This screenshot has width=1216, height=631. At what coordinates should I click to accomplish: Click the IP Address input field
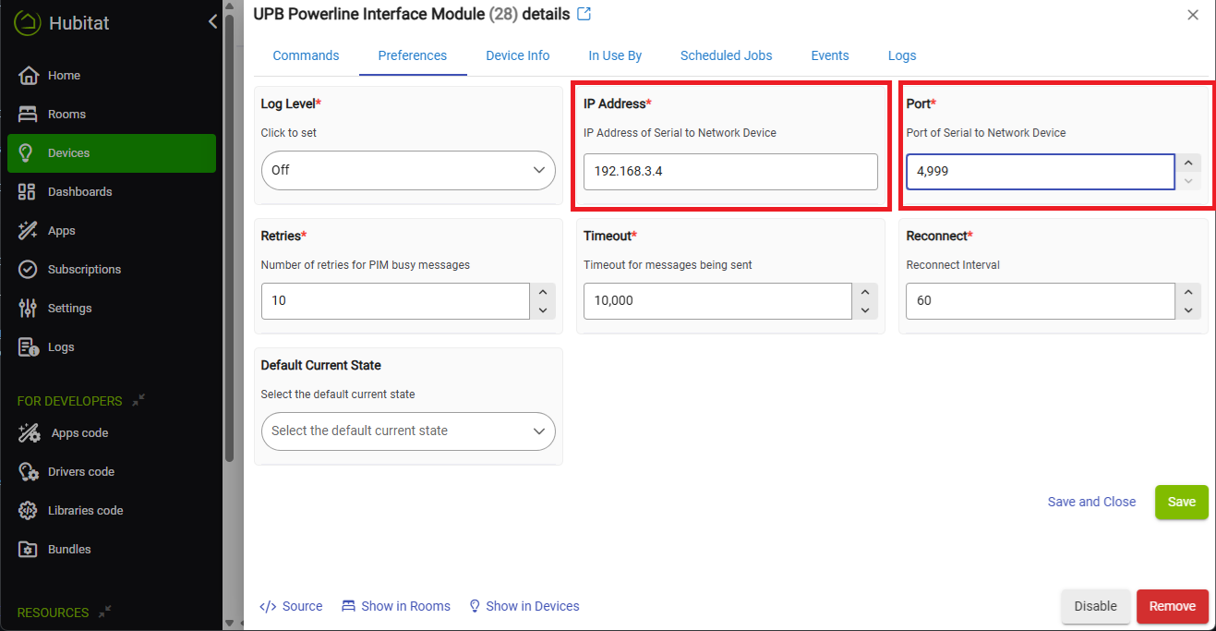[x=729, y=172]
